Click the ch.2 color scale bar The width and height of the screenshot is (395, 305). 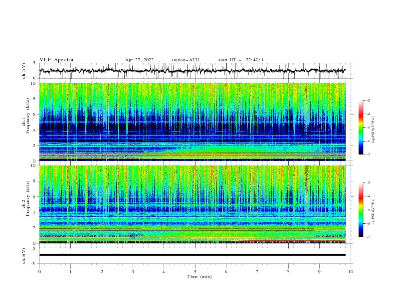coord(361,210)
